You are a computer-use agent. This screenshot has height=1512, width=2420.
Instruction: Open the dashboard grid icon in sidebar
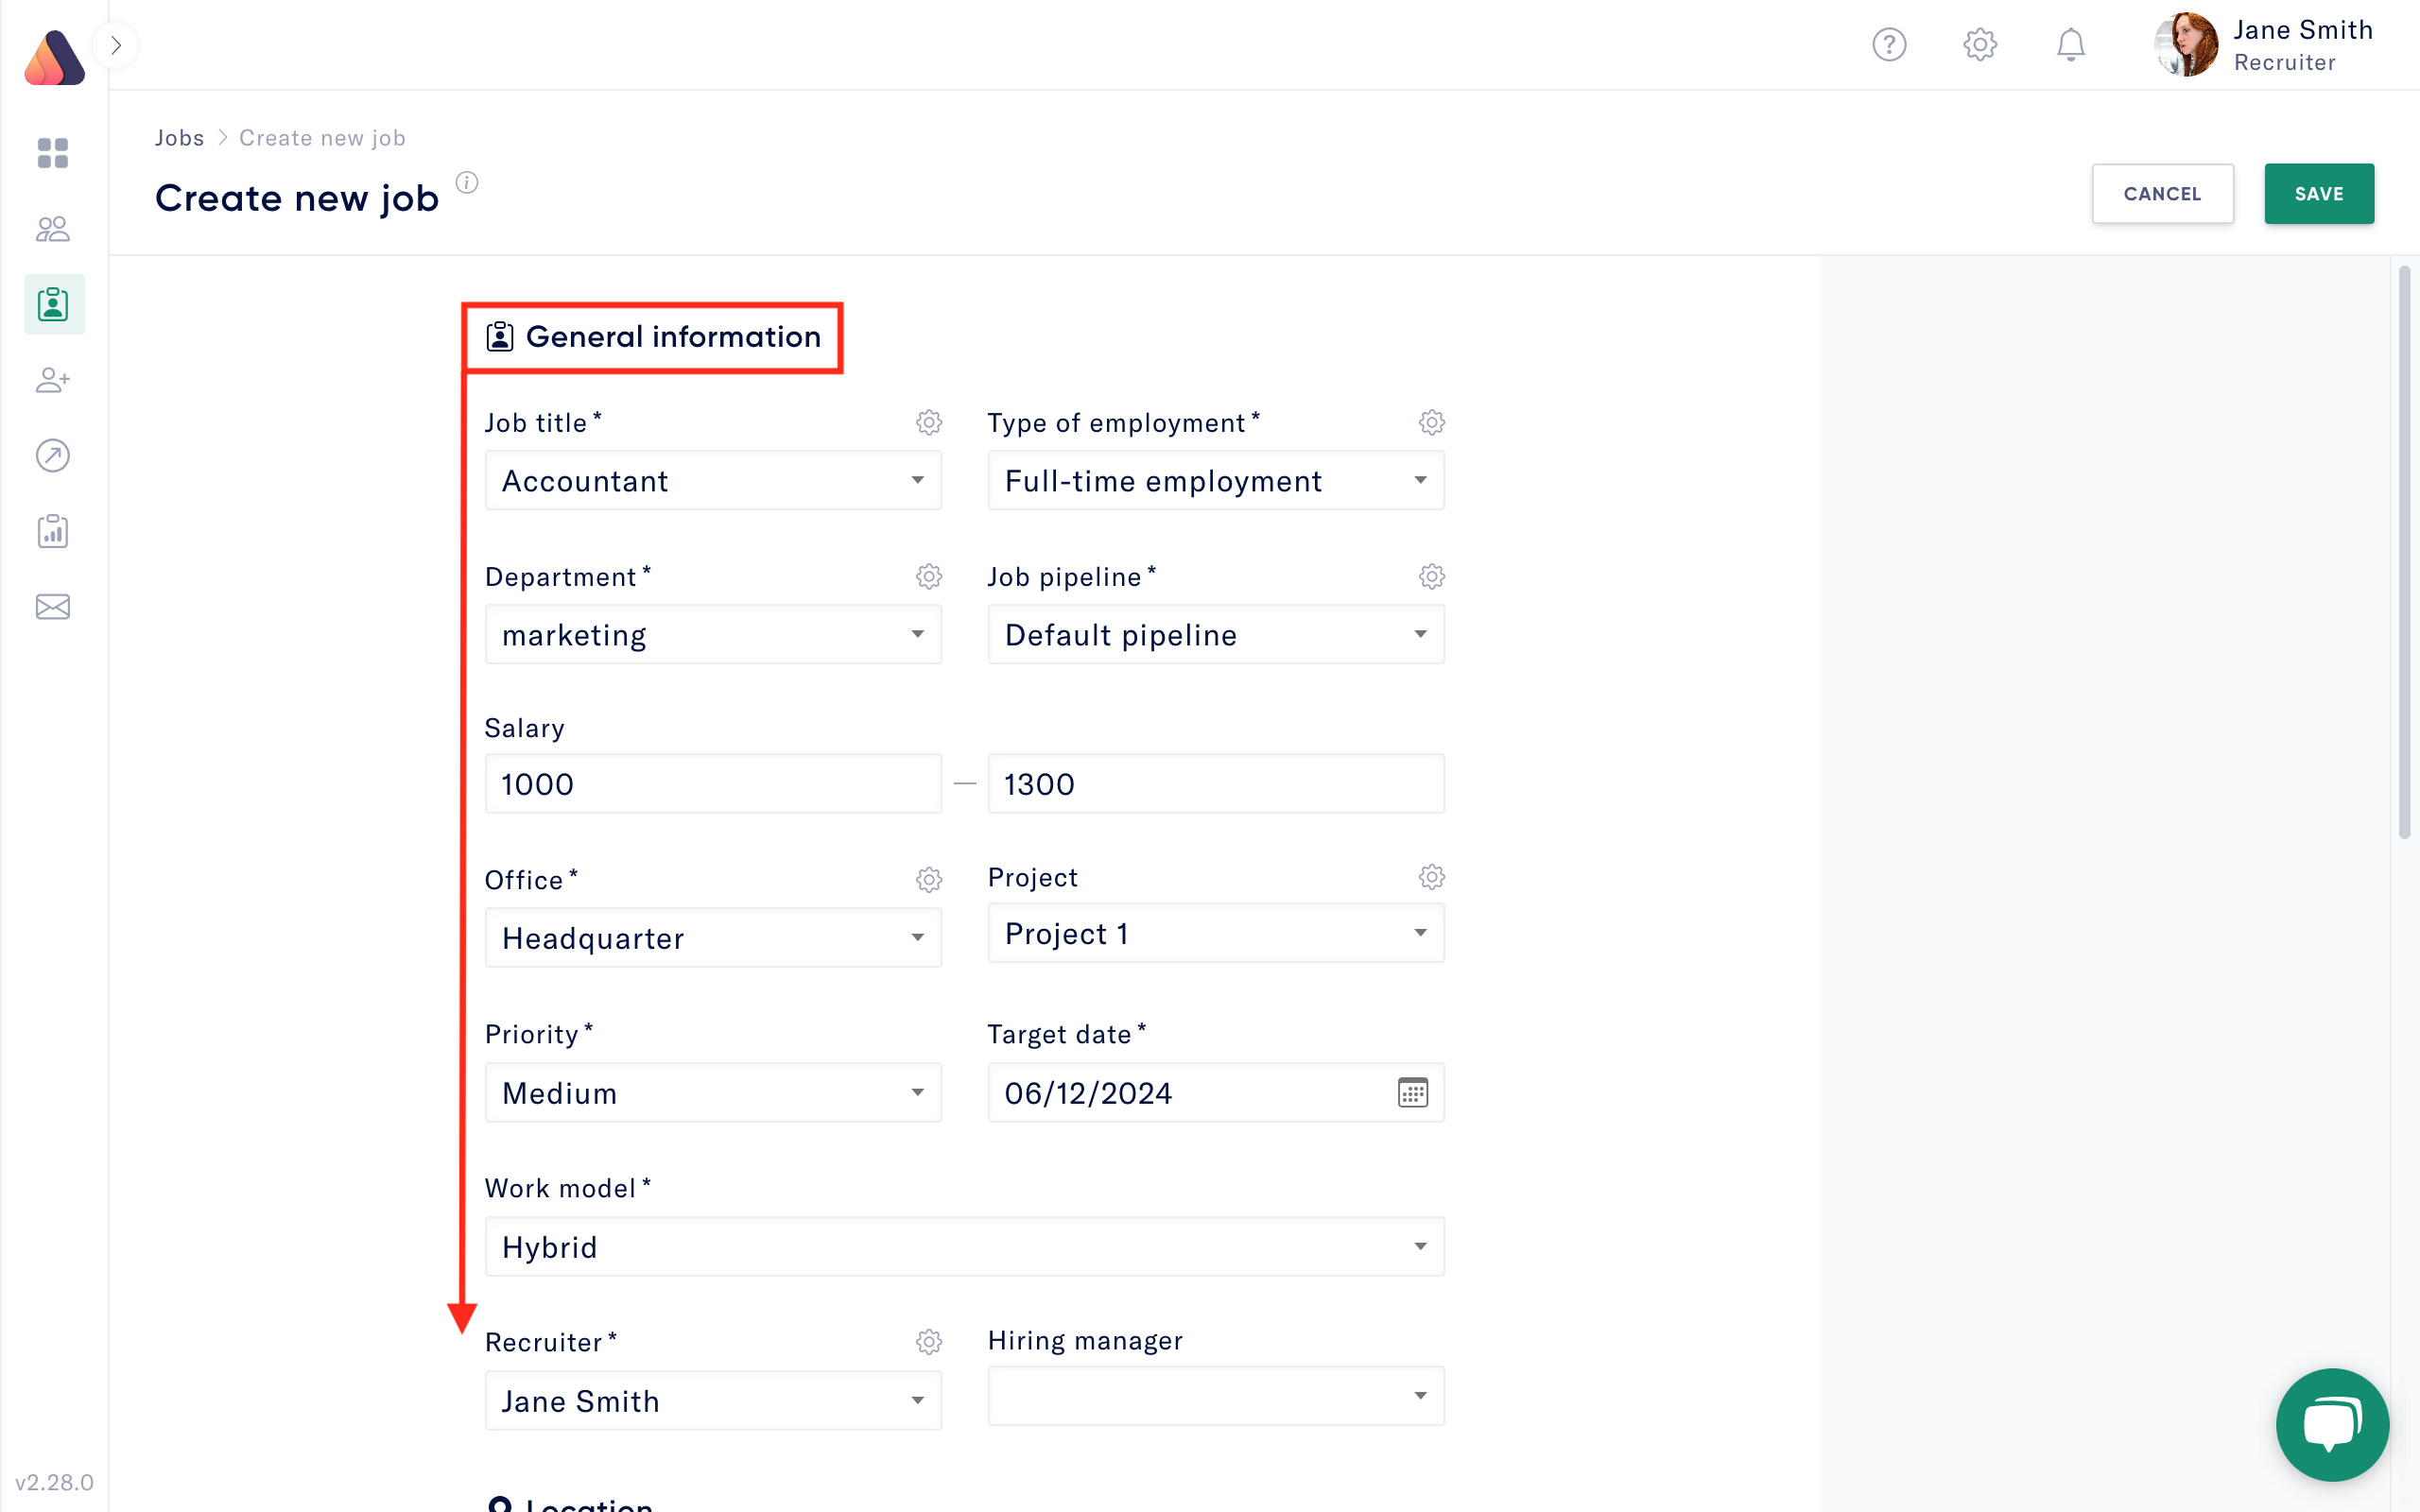(x=51, y=154)
